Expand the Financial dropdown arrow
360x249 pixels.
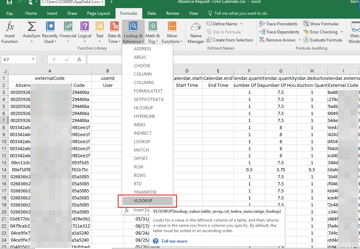pos(68,41)
